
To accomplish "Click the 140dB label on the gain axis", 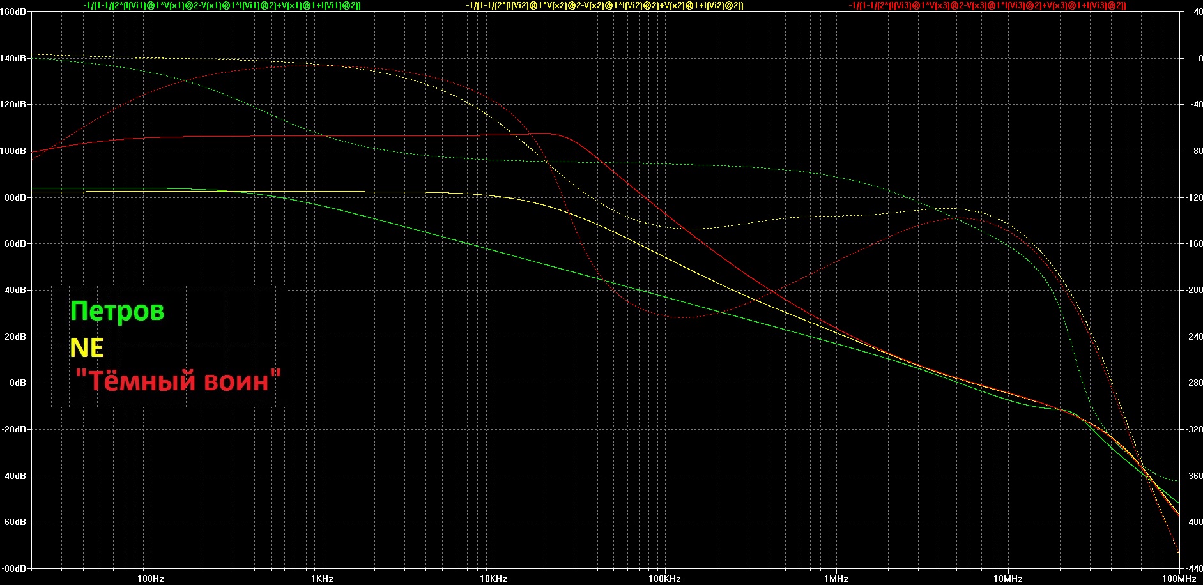I will [13, 58].
